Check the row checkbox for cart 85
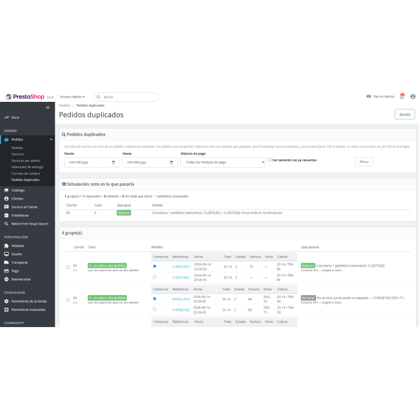 pyautogui.click(x=68, y=267)
